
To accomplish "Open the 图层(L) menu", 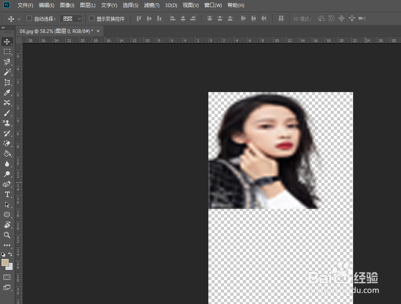I will [88, 5].
